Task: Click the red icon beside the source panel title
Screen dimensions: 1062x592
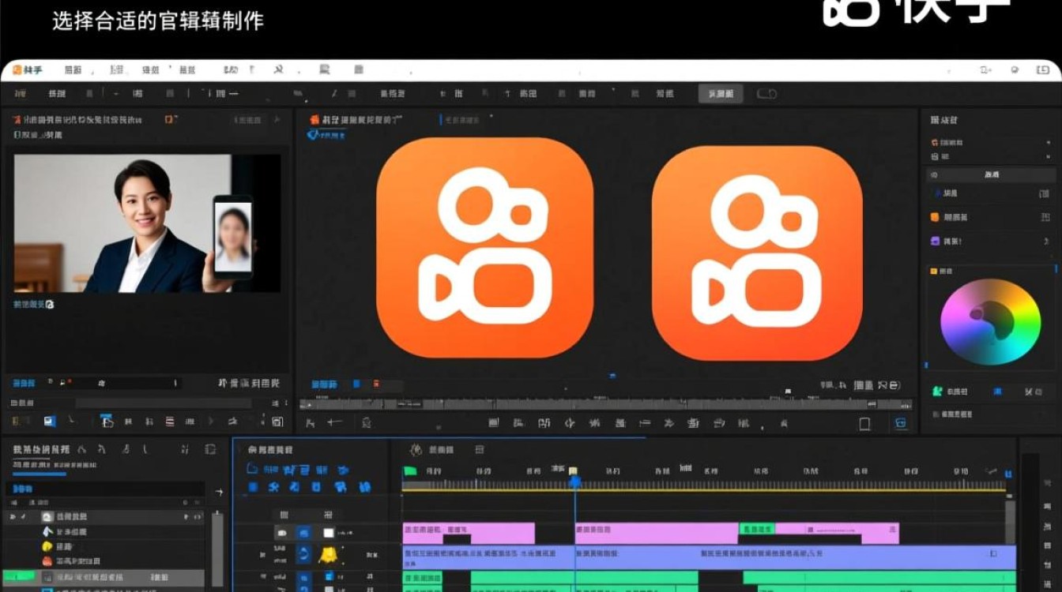Action: (x=16, y=119)
